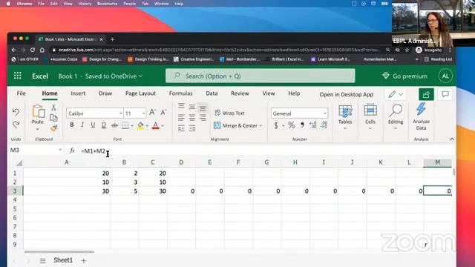Switch to the Data tab
This screenshot has height=267, width=475.
(x=212, y=93)
